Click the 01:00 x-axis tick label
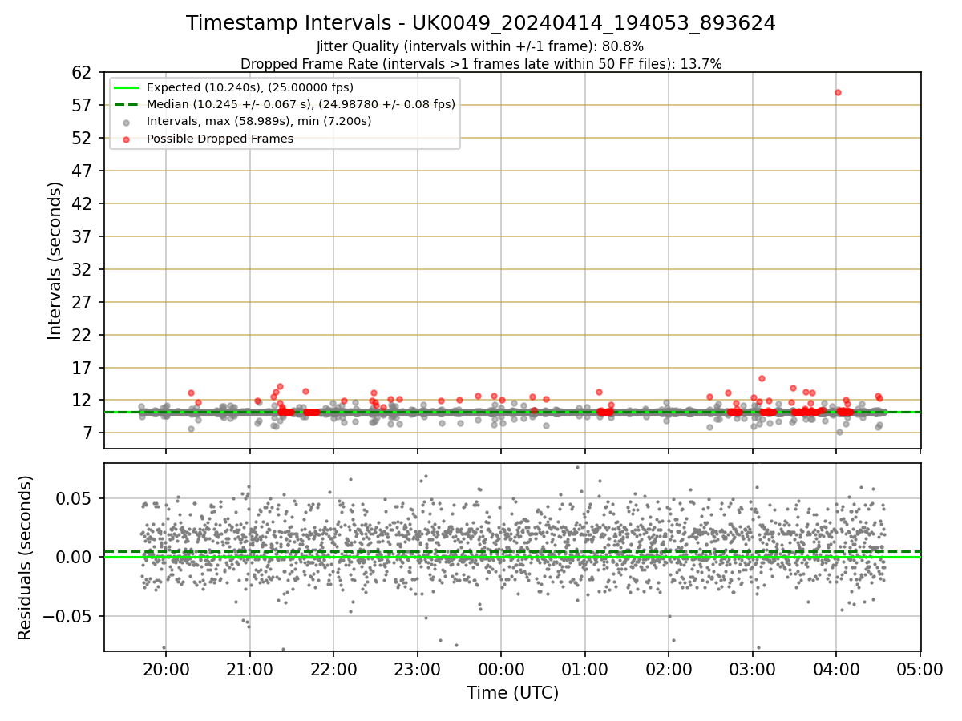 tap(585, 670)
